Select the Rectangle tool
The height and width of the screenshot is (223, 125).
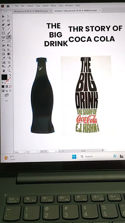coord(3,33)
